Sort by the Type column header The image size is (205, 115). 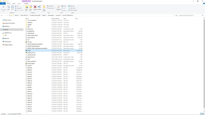pyautogui.click(x=65, y=18)
